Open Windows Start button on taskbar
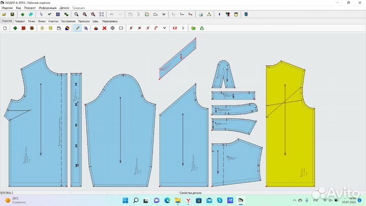Viewport: 366px width, 206px height. click(126, 200)
